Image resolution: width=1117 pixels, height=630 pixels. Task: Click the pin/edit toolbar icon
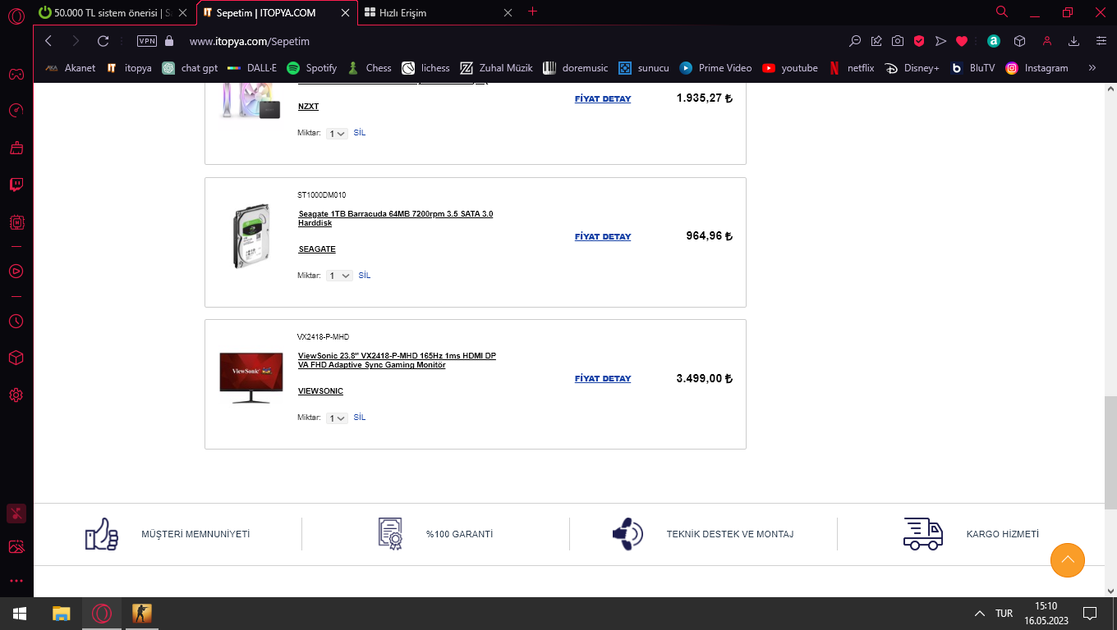[x=876, y=41]
